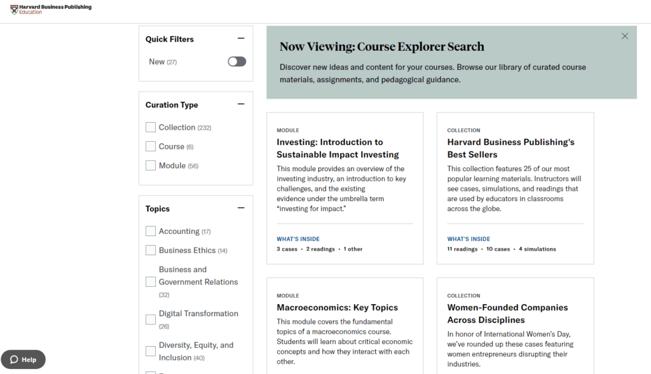Check Diversity, Equity, and Inclusion
The height and width of the screenshot is (374, 651).
coord(151,350)
